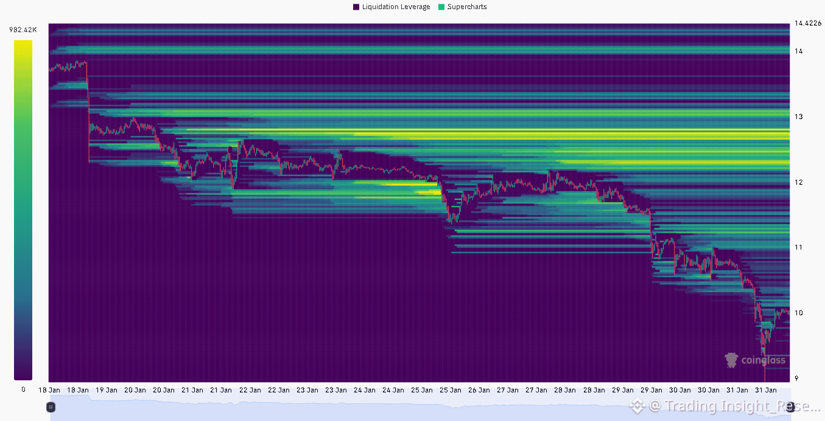This screenshot has width=825, height=421.
Task: Toggle the Liquidation Leverage legend series
Action: tap(391, 7)
